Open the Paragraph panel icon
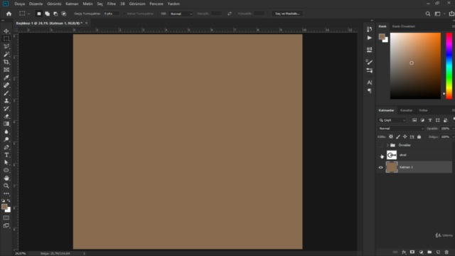455x256 pixels. [x=369, y=91]
